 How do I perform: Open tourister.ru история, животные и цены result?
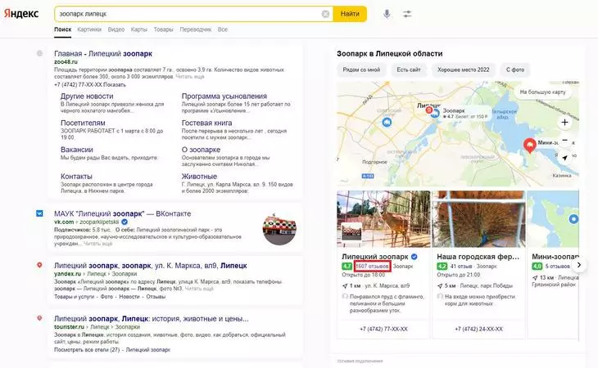point(151,319)
